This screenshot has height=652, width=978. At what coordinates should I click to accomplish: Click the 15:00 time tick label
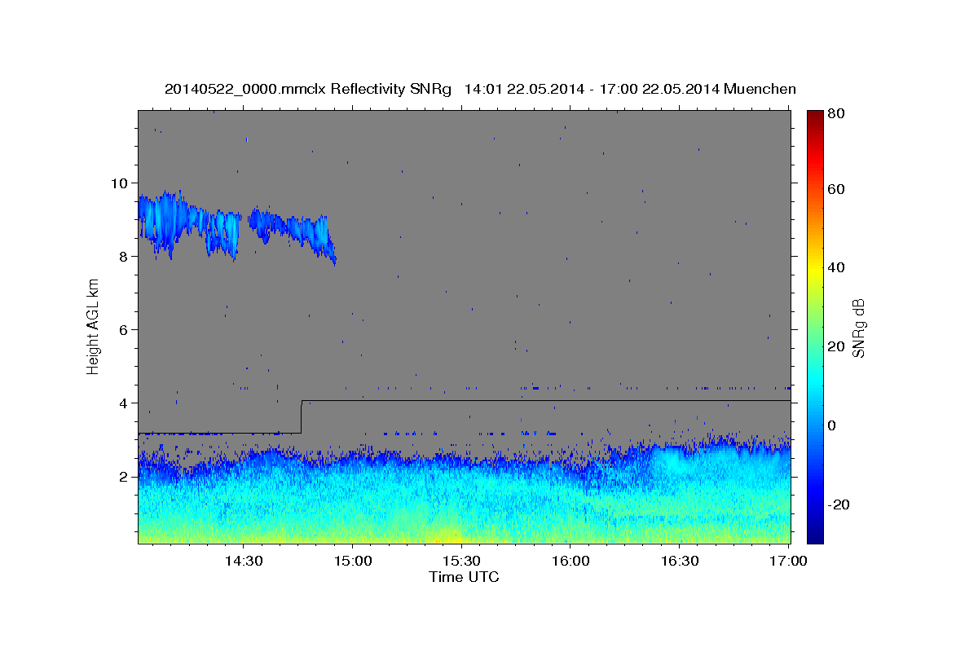click(352, 562)
